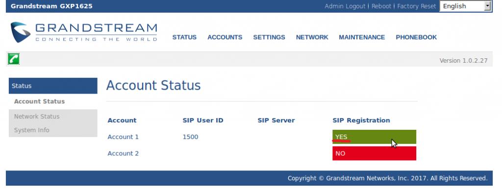Click the green phone handset icon
This screenshot has height=192, width=502.
(13, 59)
